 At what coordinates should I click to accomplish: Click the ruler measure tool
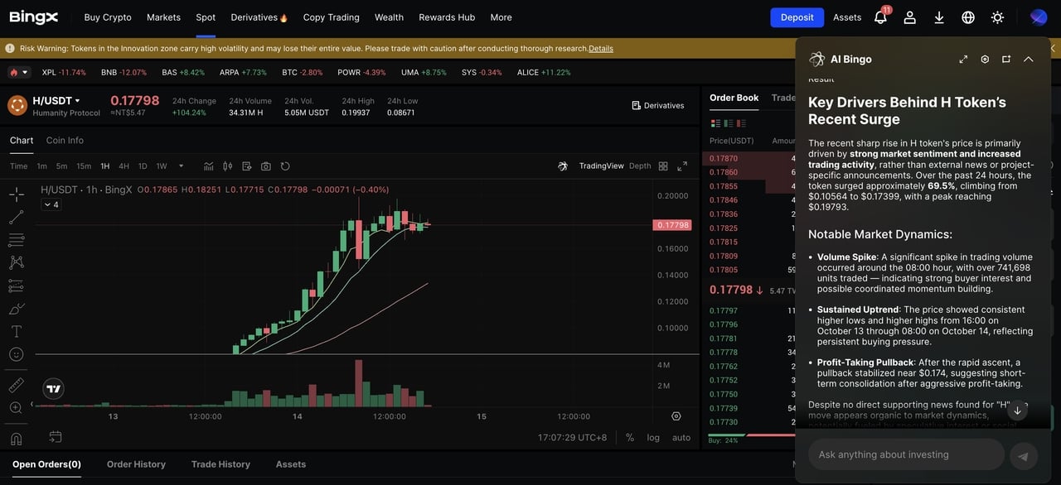pos(16,385)
